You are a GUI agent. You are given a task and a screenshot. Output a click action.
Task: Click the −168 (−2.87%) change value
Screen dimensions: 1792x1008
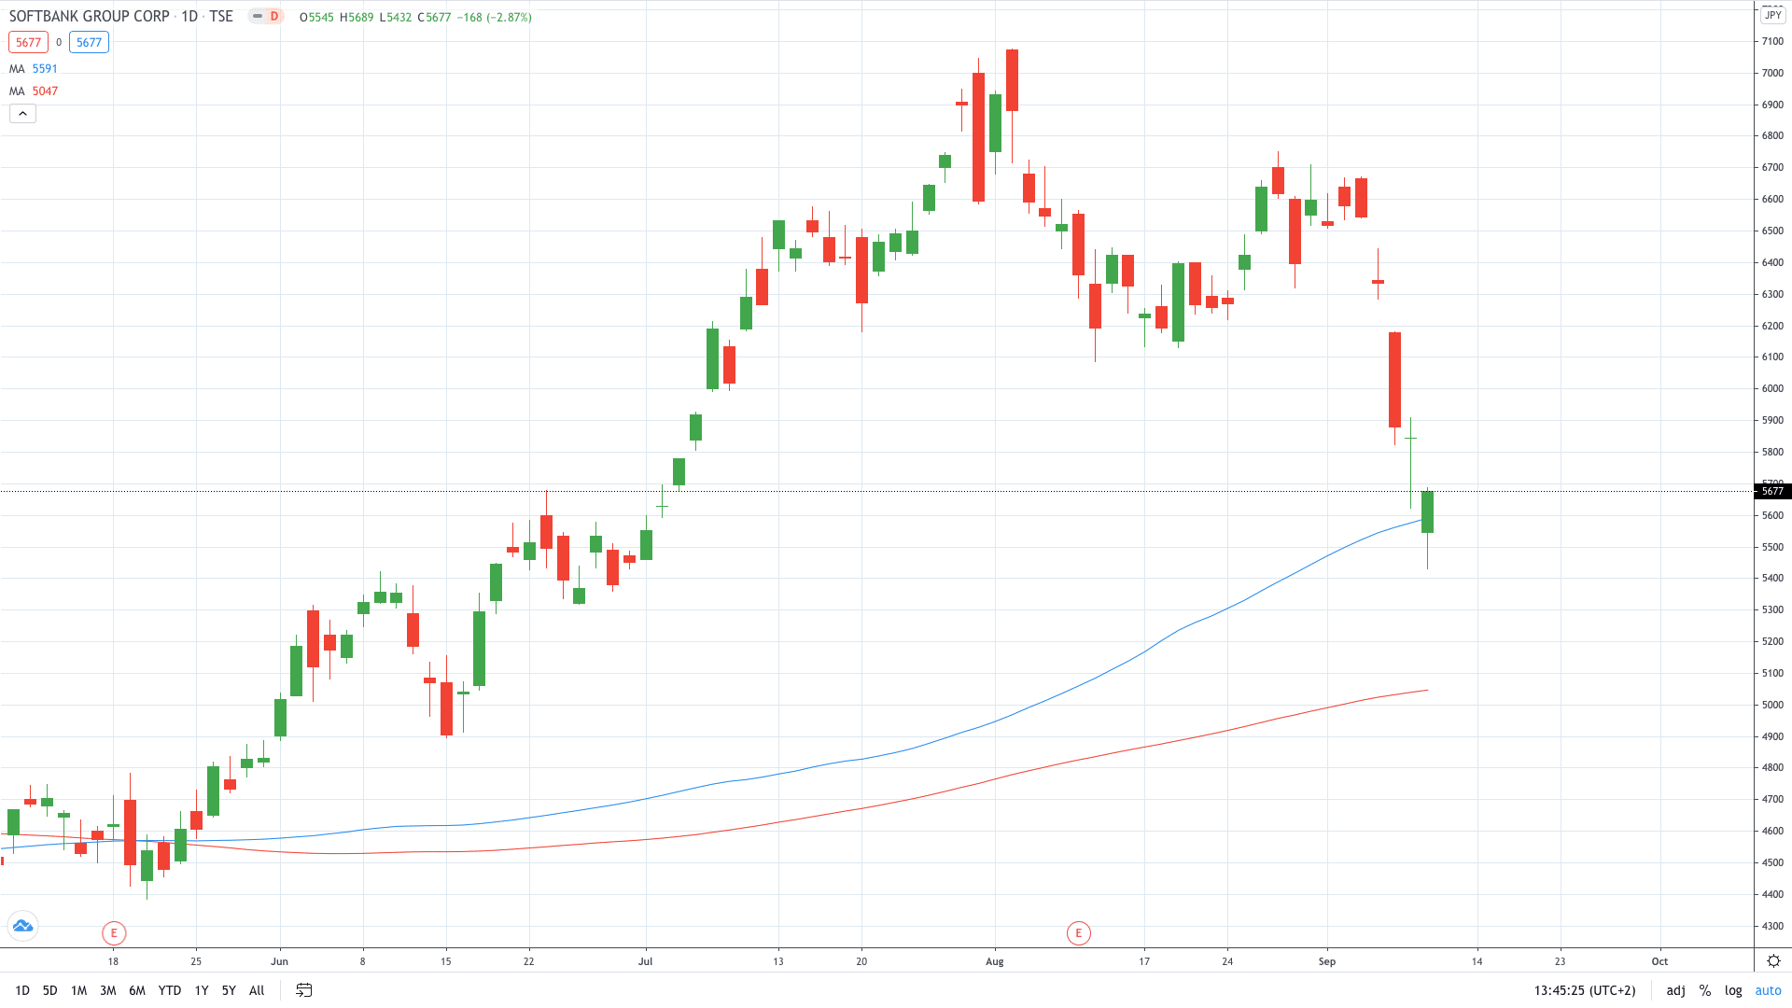[x=495, y=17]
